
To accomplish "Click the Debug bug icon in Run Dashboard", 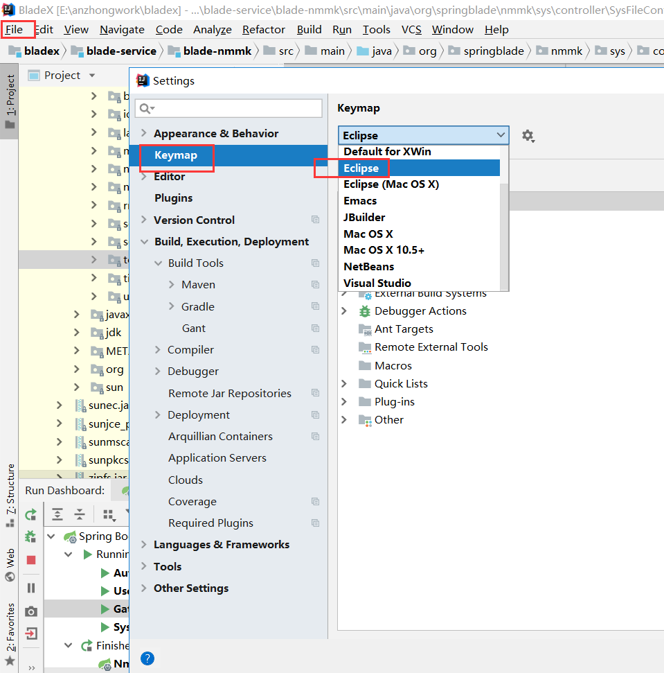I will [31, 536].
